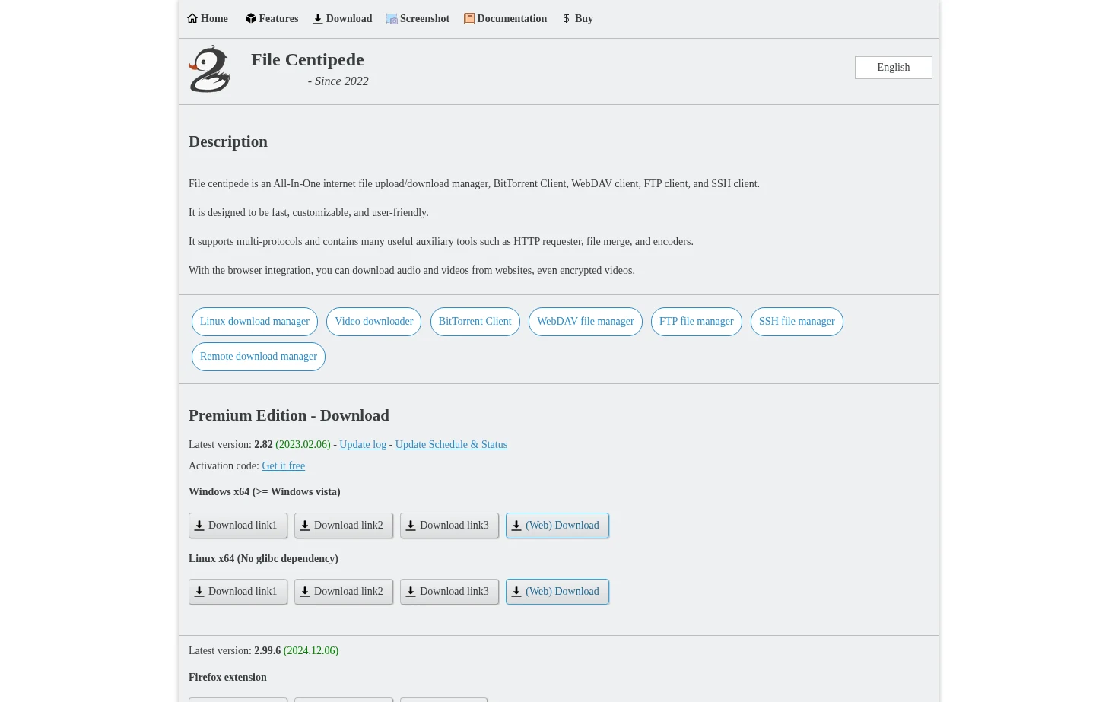The width and height of the screenshot is (1118, 702).
Task: Click the Firefox extension label
Action: coord(227,678)
